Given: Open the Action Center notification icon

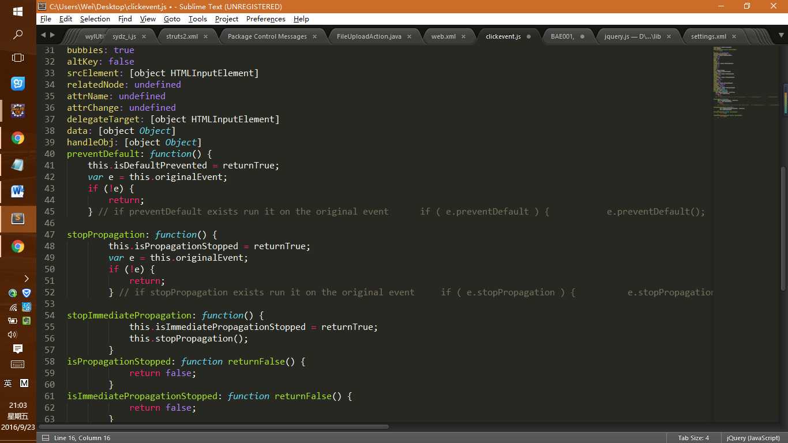Looking at the screenshot, I should (18, 349).
